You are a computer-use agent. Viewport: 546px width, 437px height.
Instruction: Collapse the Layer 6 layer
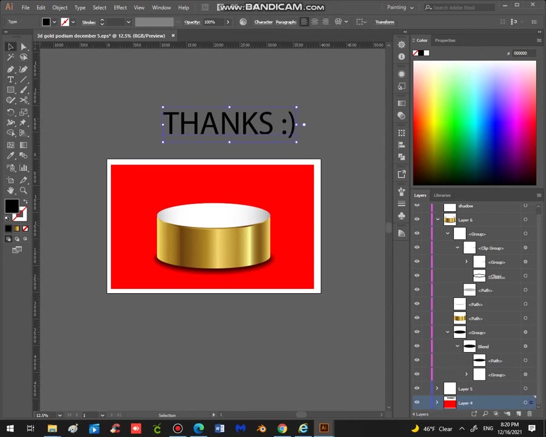[437, 220]
